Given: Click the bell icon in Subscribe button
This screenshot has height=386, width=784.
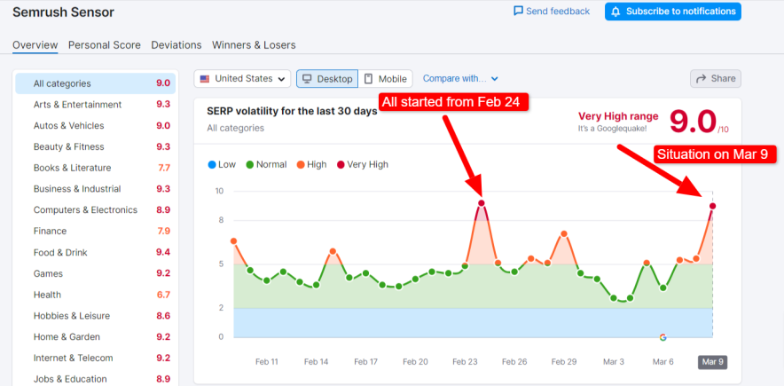Looking at the screenshot, I should 616,12.
